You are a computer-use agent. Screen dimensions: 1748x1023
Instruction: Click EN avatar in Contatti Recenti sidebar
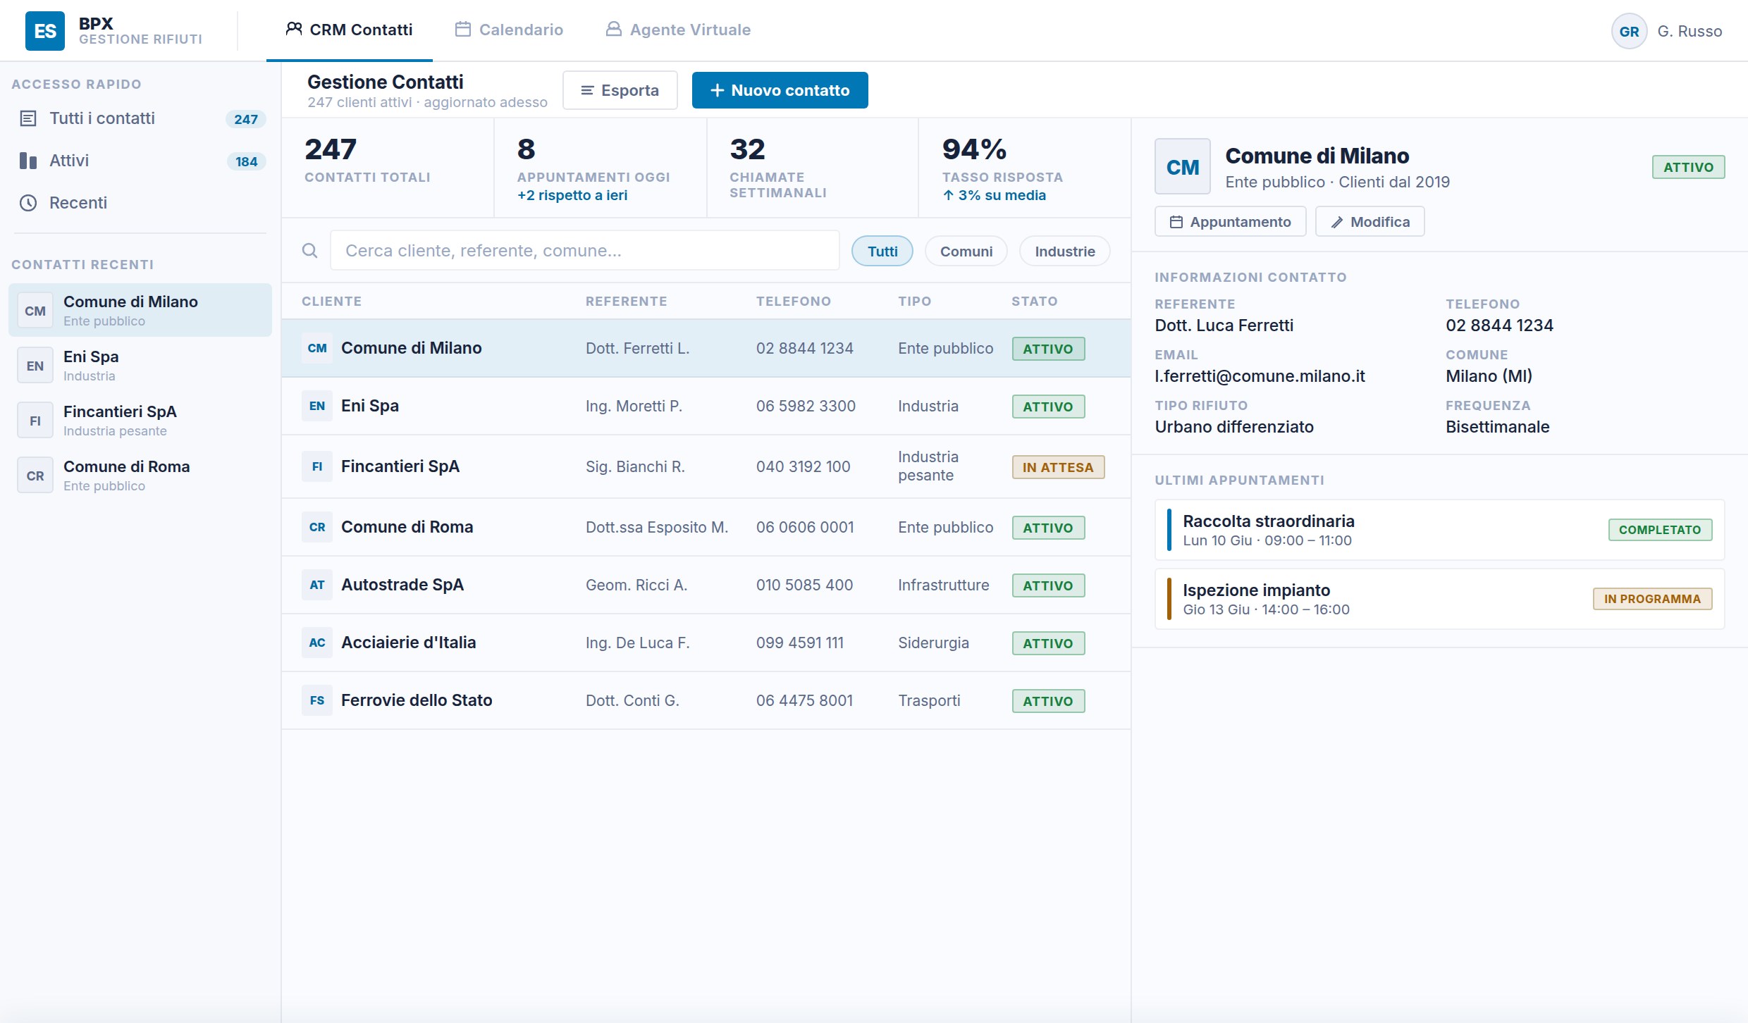[x=35, y=366]
